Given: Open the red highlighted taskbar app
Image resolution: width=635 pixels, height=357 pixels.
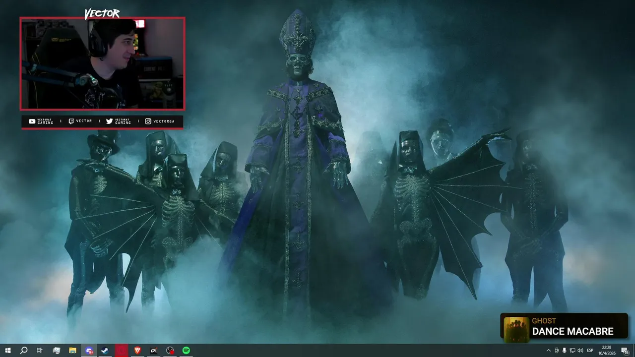Looking at the screenshot, I should [x=121, y=351].
